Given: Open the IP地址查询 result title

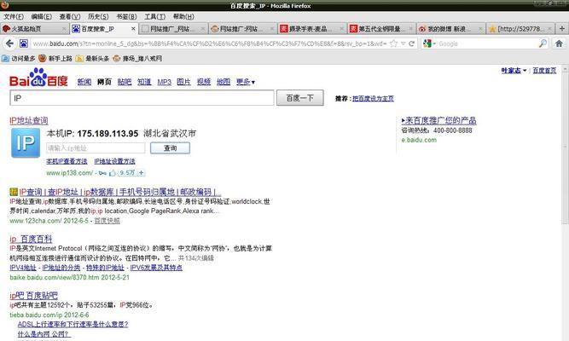Looking at the screenshot, I should (x=29, y=120).
